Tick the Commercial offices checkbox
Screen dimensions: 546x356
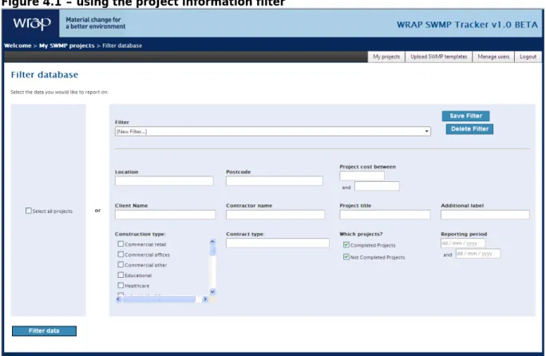121,255
